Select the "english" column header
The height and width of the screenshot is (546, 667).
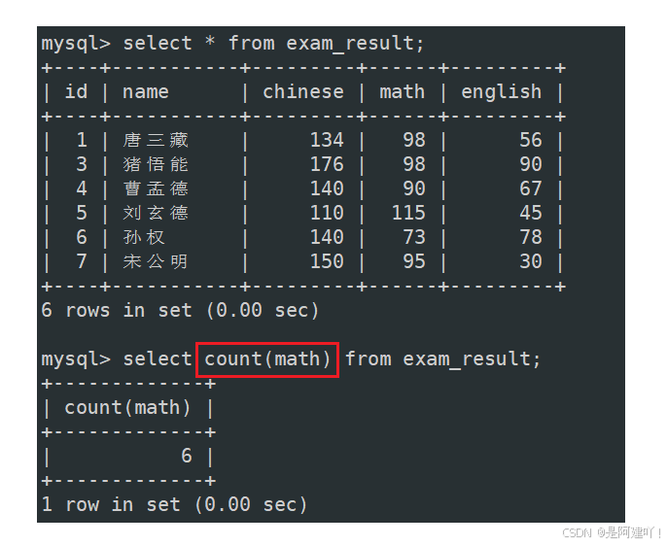(x=501, y=91)
